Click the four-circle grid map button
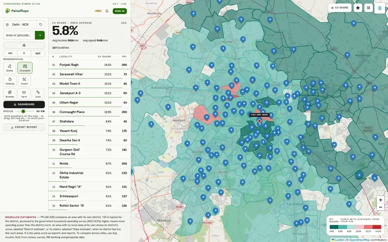This screenshot has width=388, height=242. (369, 8)
